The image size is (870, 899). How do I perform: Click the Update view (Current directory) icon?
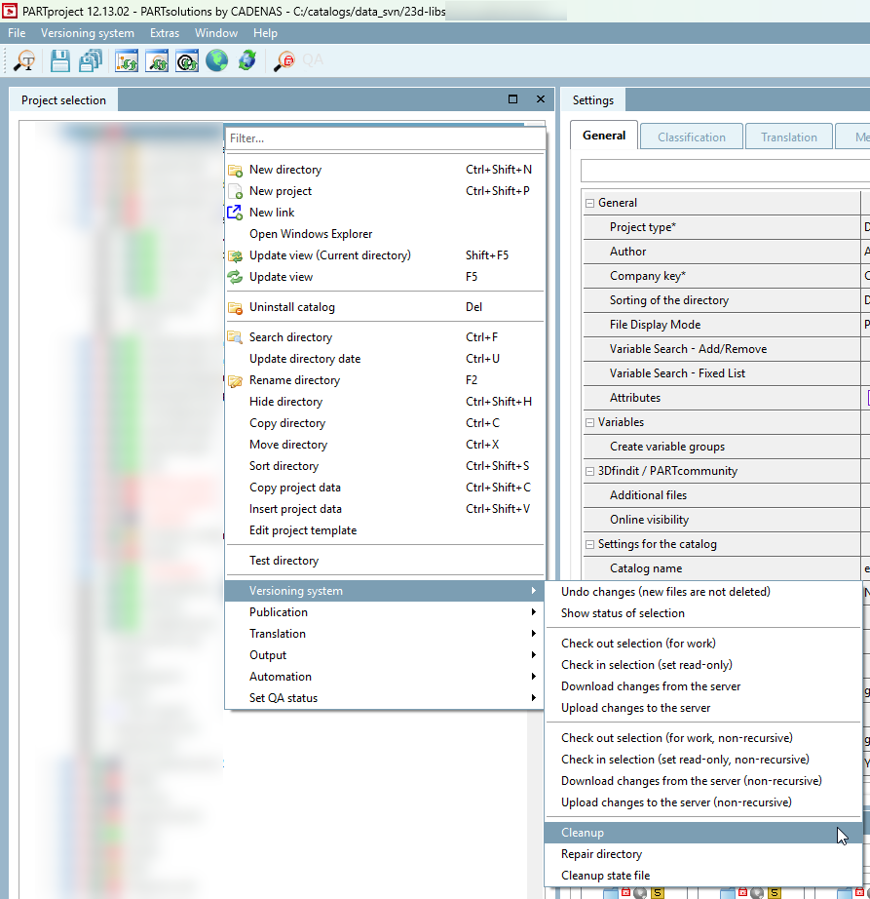click(236, 255)
